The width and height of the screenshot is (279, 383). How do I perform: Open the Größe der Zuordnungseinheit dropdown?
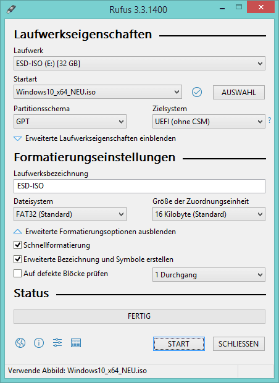[x=209, y=214]
